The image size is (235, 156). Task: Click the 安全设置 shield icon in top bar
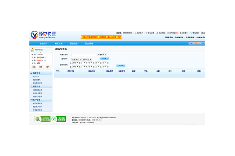pos(146,33)
